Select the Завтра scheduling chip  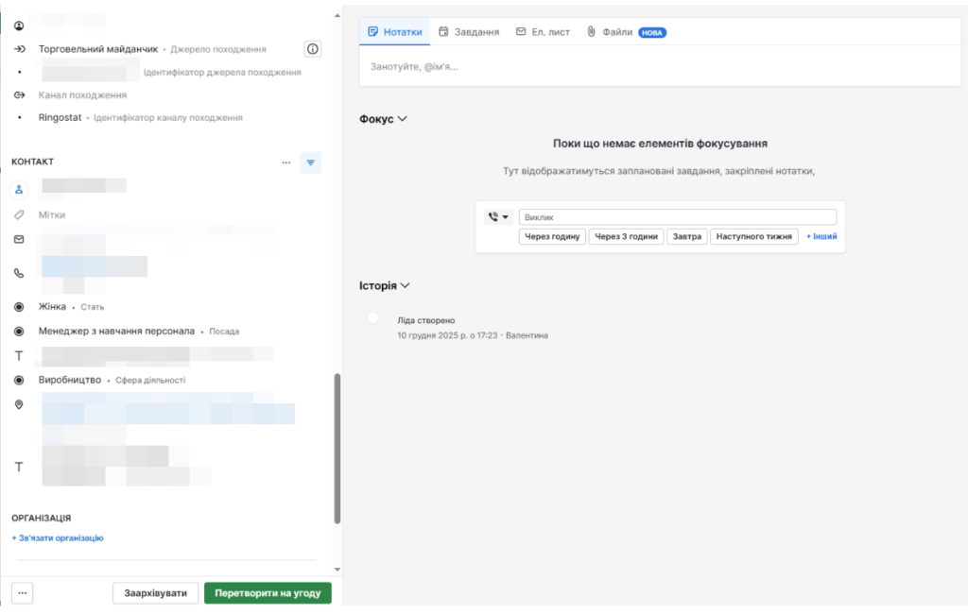click(x=687, y=236)
